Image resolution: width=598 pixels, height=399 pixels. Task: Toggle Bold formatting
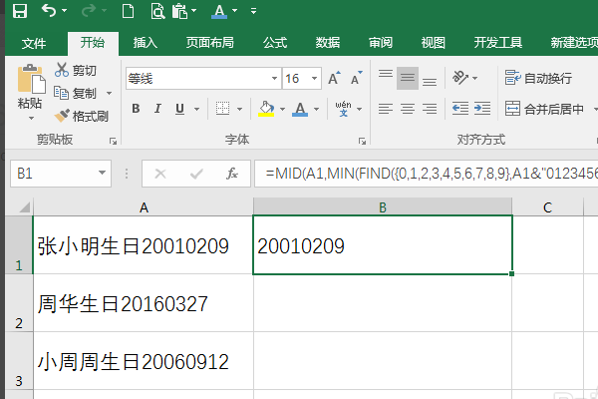click(134, 109)
